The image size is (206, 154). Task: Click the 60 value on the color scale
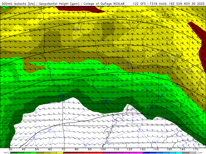pos(50,149)
